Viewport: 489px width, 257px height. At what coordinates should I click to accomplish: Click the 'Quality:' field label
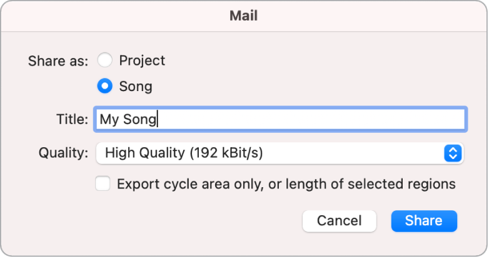[63, 153]
